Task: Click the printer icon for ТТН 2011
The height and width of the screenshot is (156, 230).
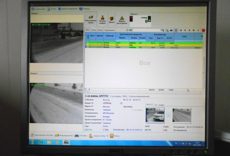Action: 77,135
